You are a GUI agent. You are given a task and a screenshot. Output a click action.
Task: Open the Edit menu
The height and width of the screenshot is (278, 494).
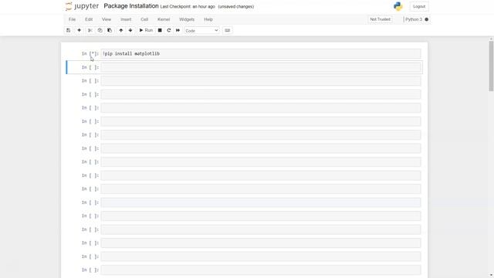click(89, 19)
